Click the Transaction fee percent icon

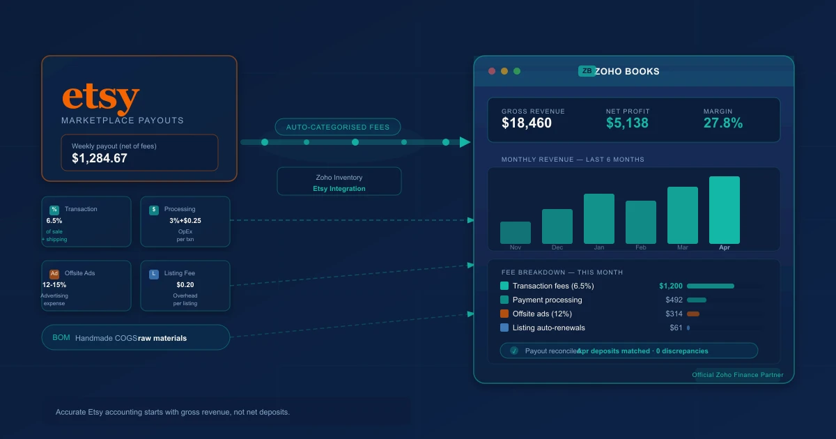54,210
